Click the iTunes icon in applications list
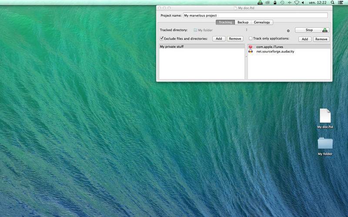This screenshot has height=217, width=348. [251, 47]
